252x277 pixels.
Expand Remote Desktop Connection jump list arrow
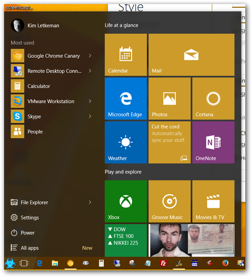coord(90,71)
